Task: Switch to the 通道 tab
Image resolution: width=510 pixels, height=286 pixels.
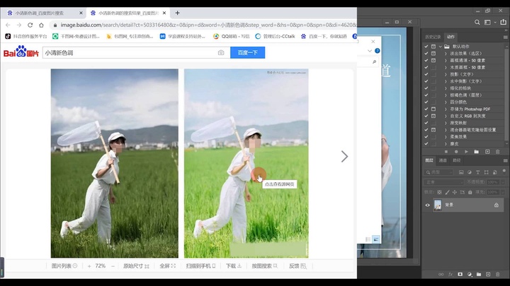Action: [443, 160]
